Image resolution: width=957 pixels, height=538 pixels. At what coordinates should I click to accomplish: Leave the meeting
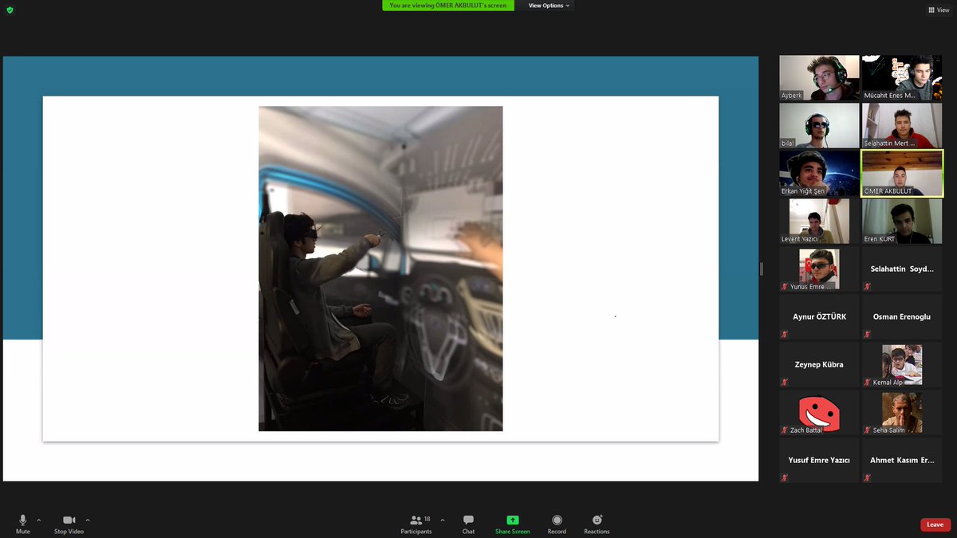935,524
